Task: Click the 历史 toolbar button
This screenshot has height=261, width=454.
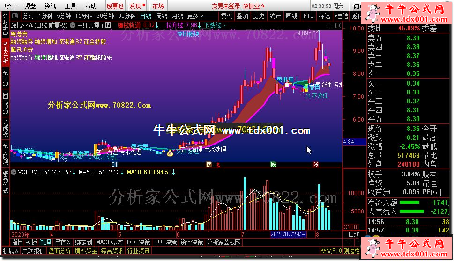Action: pos(259,16)
